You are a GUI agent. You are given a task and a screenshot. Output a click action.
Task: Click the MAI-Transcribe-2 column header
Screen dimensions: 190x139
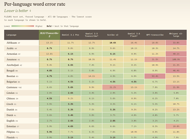click(x=49, y=35)
